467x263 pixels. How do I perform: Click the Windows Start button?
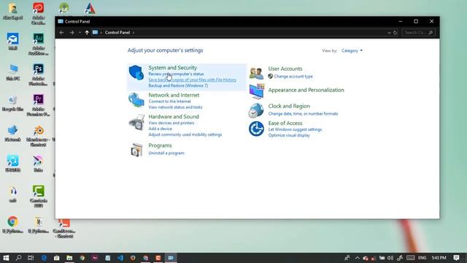(x=6, y=258)
